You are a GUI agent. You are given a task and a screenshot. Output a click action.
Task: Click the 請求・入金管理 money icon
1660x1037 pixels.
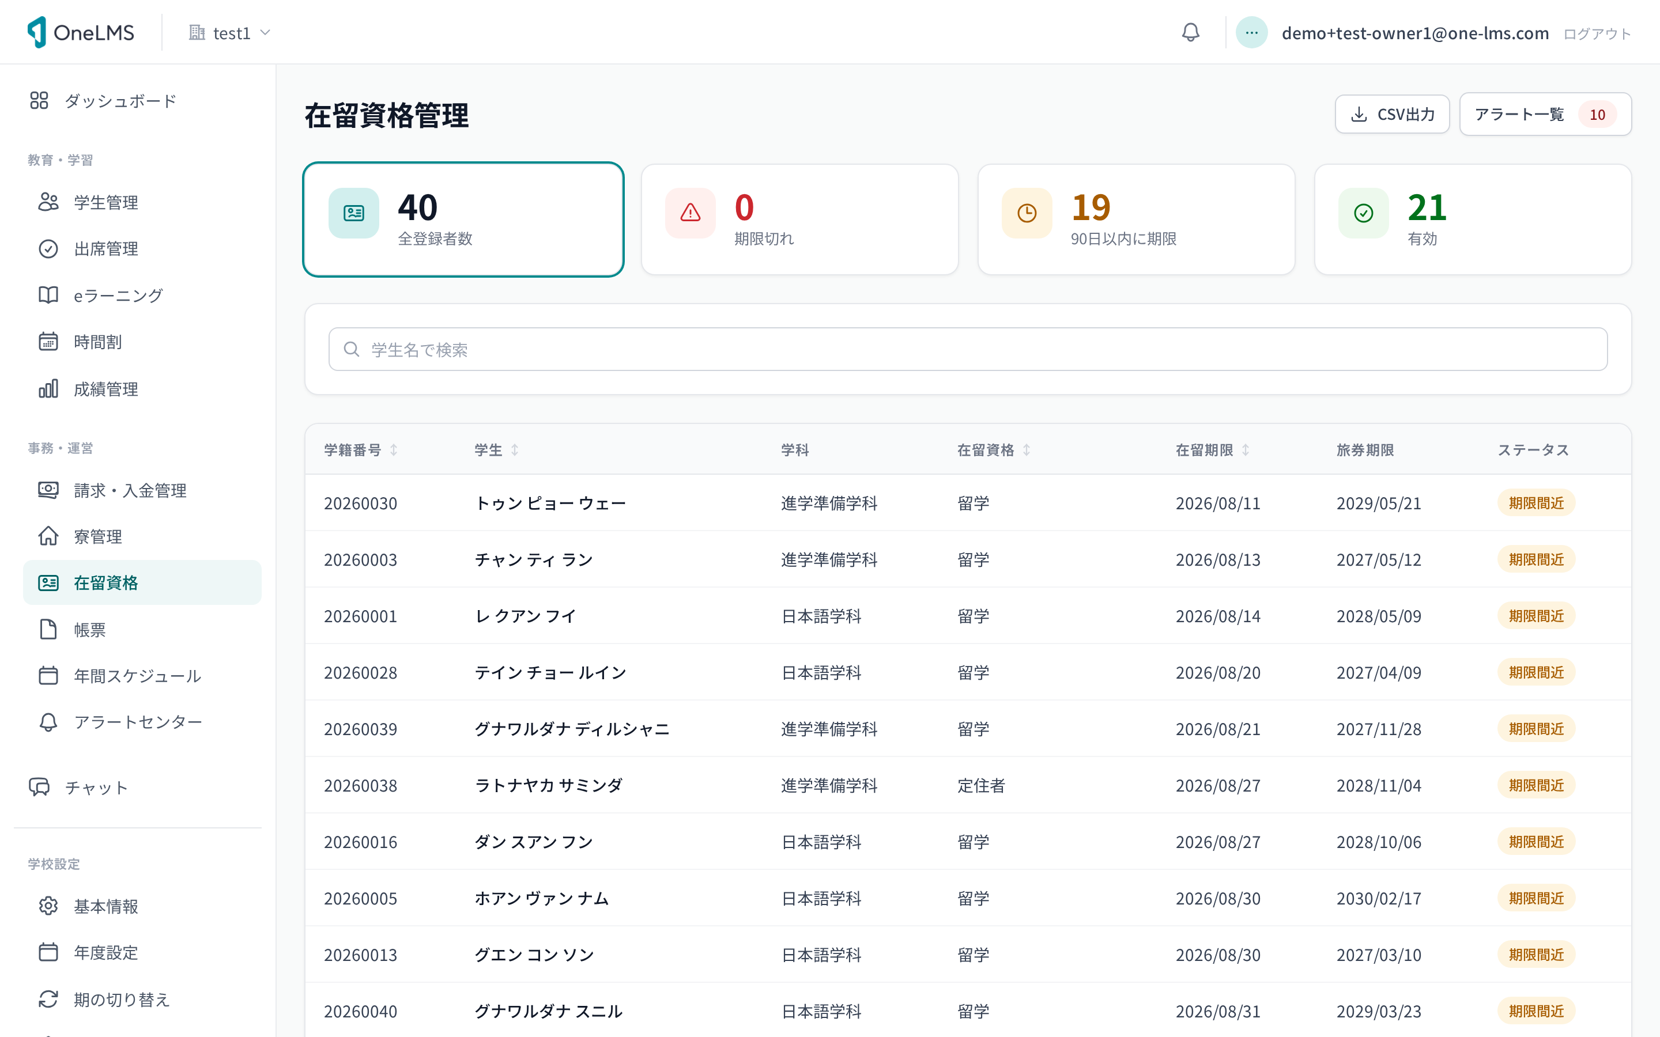[x=48, y=490]
